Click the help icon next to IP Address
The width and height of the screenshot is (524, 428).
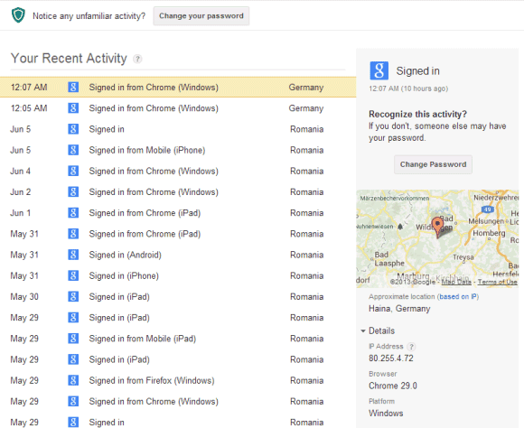coord(412,347)
